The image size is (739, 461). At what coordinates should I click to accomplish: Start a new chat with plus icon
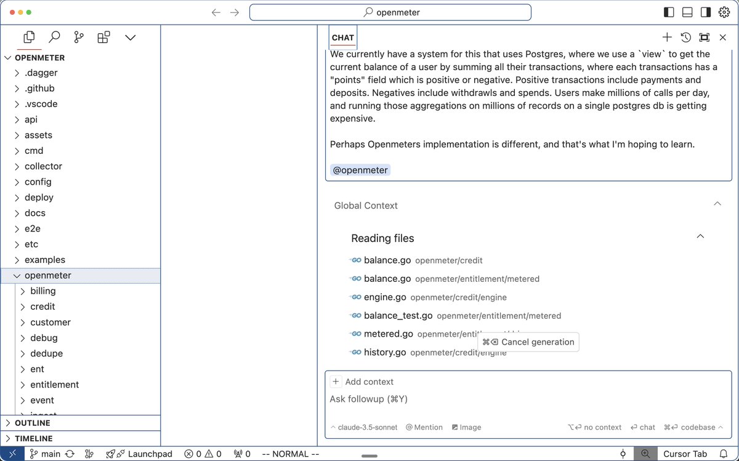667,38
